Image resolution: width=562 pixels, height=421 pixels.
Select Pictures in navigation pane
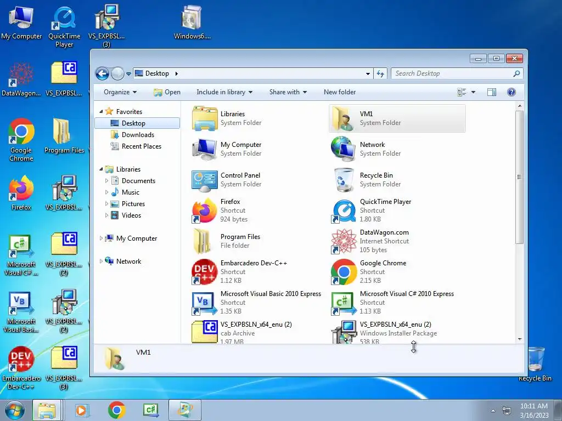(x=133, y=204)
